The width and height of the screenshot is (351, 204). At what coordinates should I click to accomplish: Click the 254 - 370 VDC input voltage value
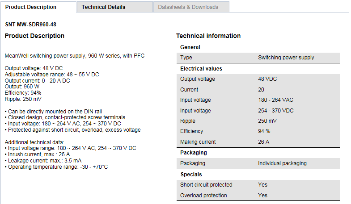[275, 111]
